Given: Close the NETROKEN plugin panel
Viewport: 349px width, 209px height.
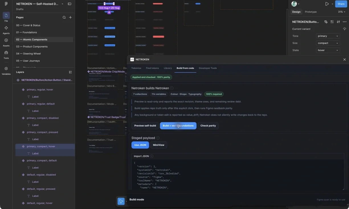Looking at the screenshot, I should click(344, 60).
